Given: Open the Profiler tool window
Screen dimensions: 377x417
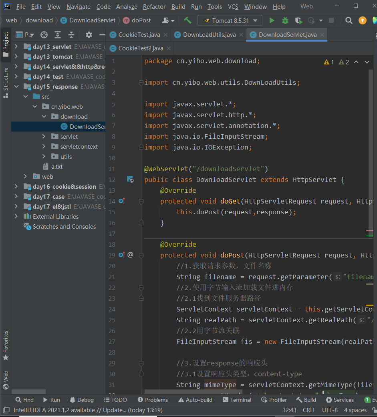Looking at the screenshot, I should (274, 400).
